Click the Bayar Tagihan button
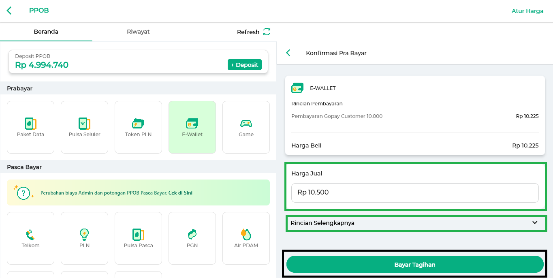This screenshot has width=553, height=278. [x=415, y=265]
